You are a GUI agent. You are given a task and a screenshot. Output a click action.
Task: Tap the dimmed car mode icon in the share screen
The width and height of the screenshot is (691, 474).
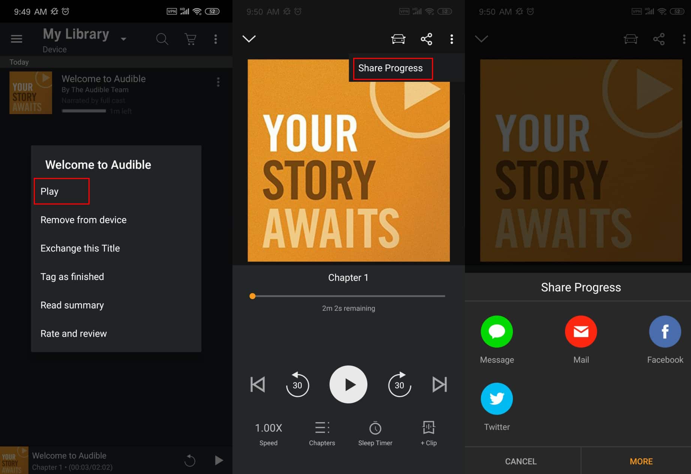[x=631, y=39]
